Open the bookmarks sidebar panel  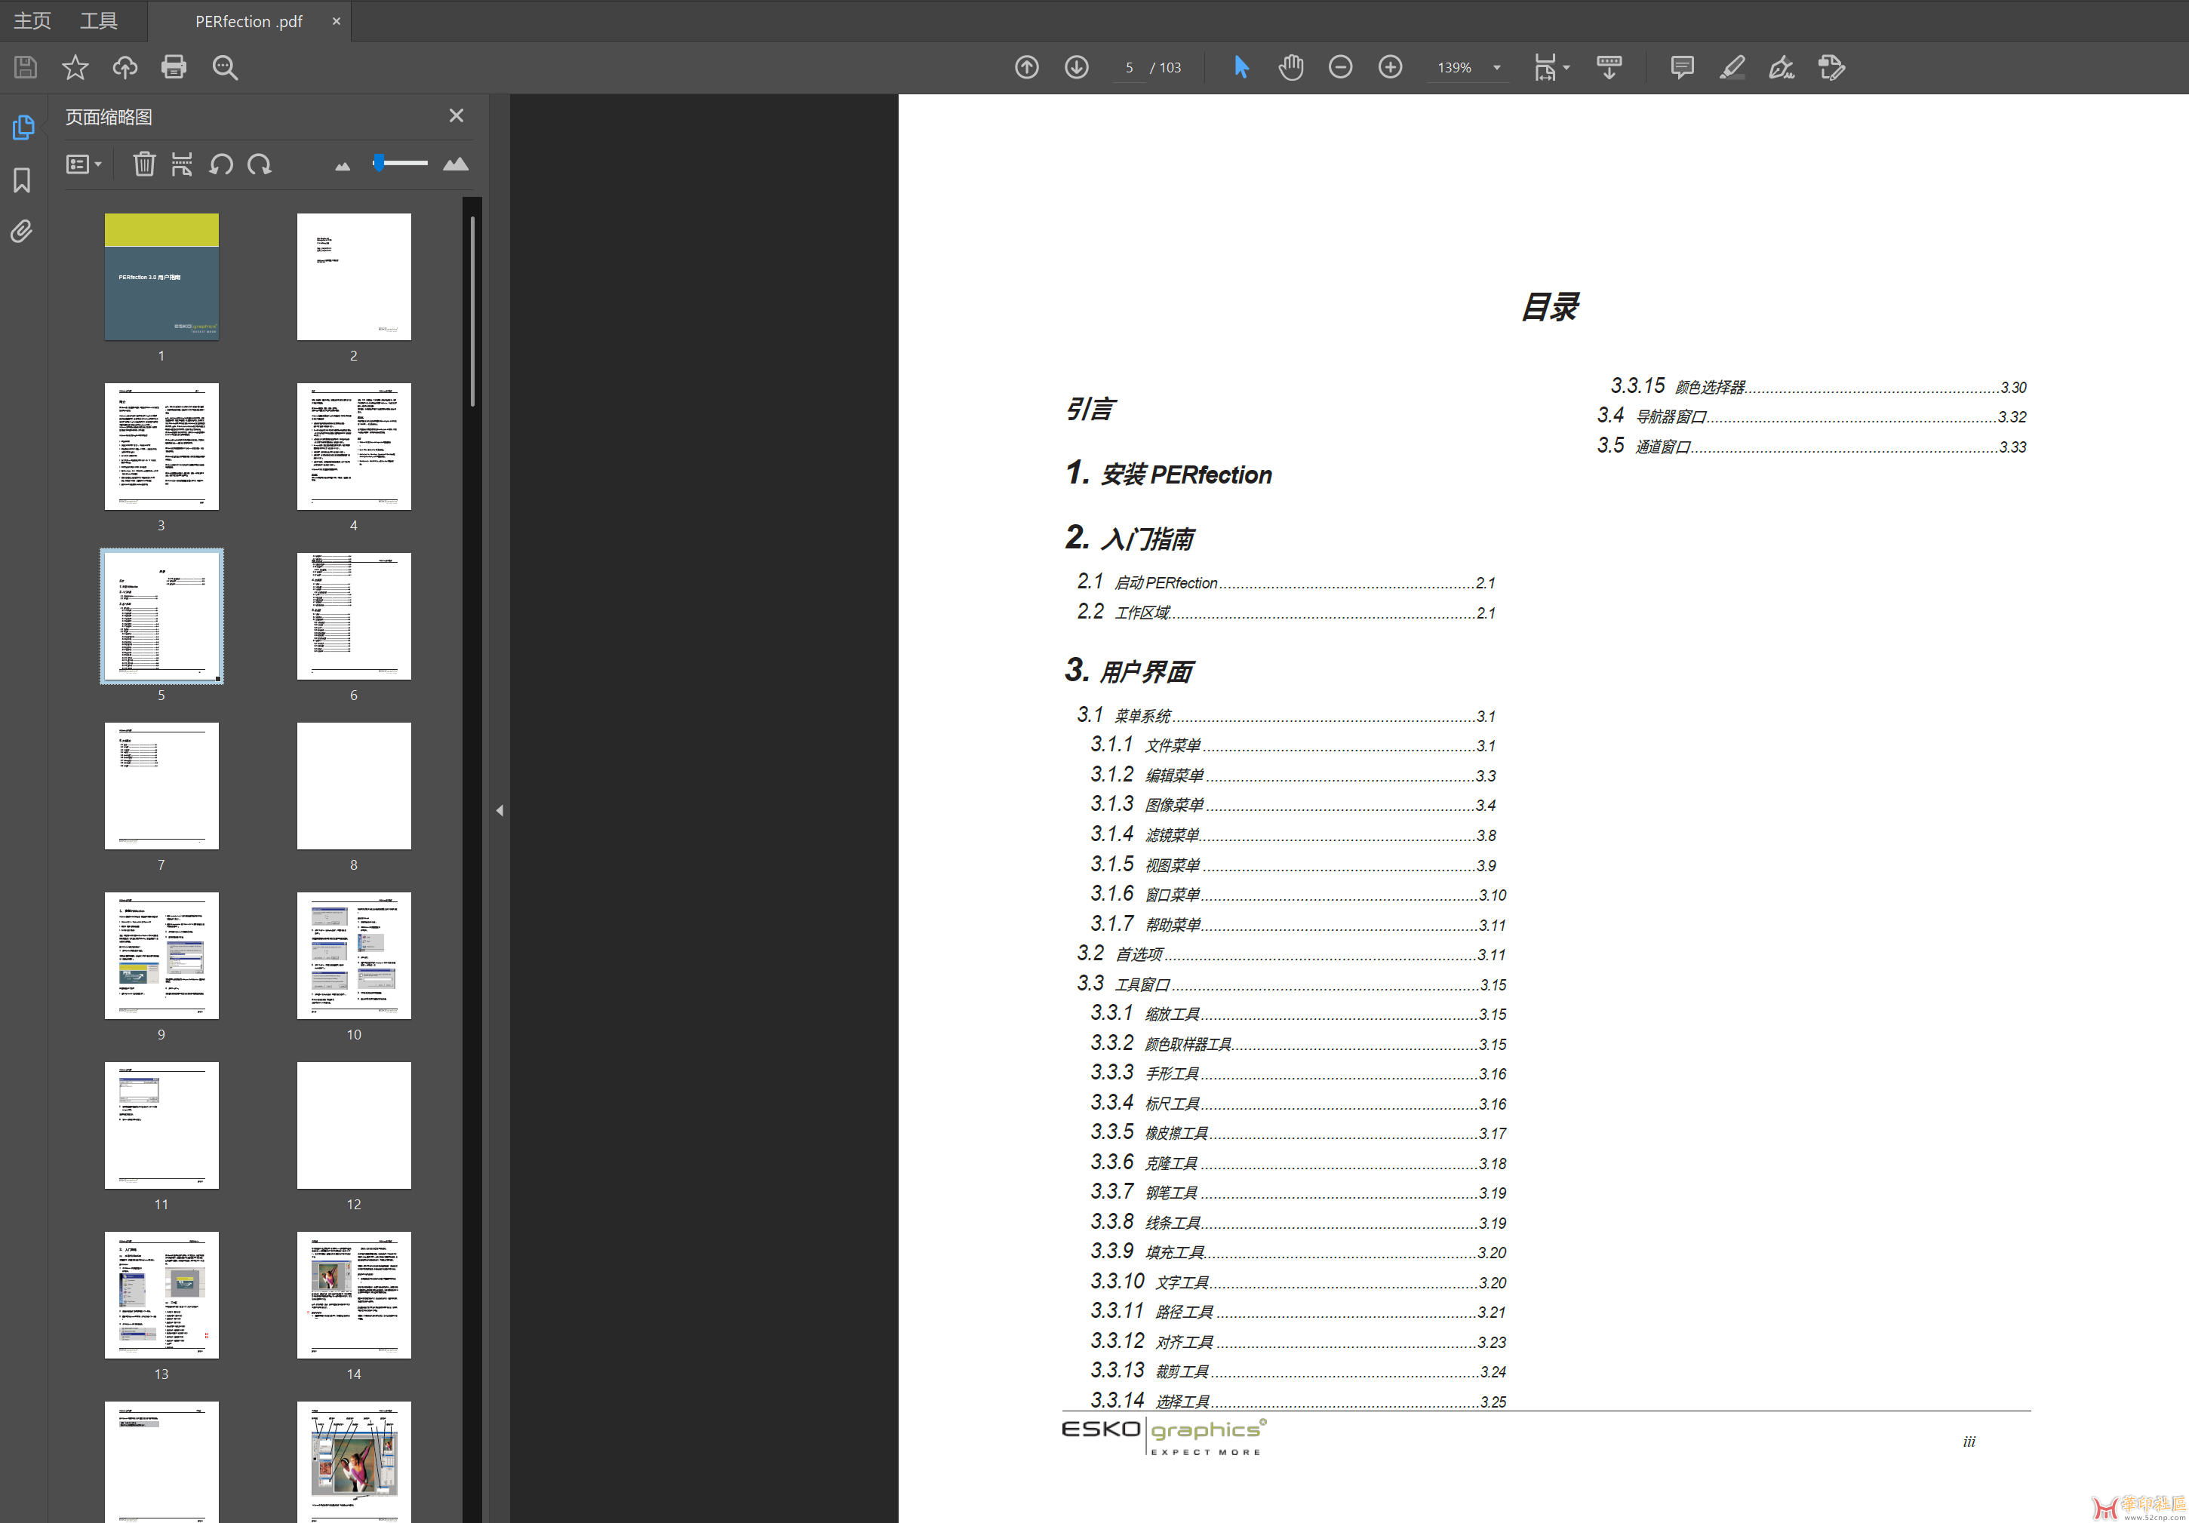(22, 180)
